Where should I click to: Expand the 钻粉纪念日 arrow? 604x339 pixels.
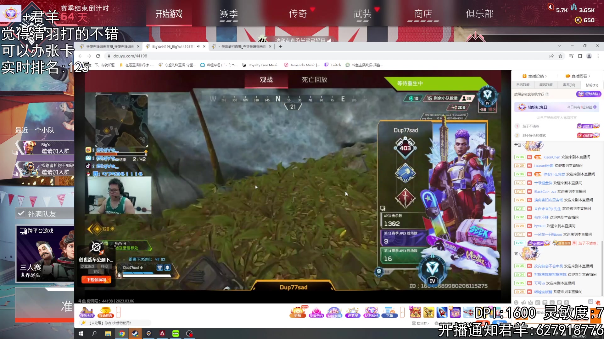click(595, 107)
